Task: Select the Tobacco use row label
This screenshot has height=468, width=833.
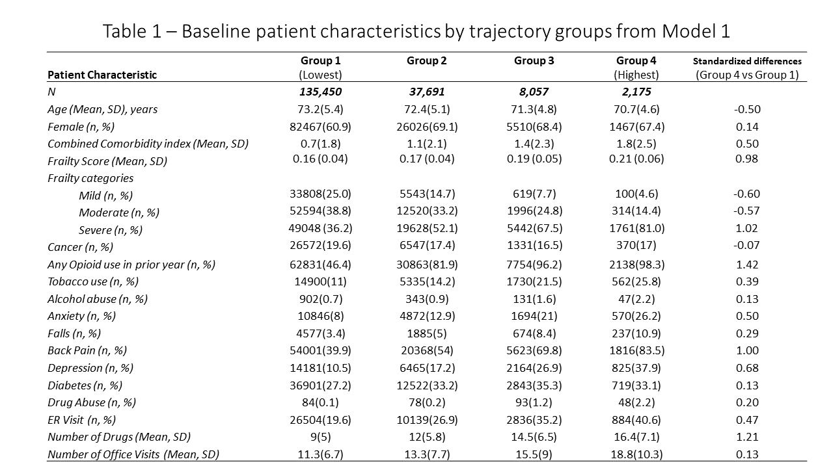Action: click(92, 281)
